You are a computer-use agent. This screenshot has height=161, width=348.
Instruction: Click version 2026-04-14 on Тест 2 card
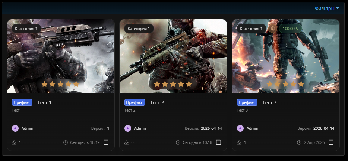pos(212,128)
